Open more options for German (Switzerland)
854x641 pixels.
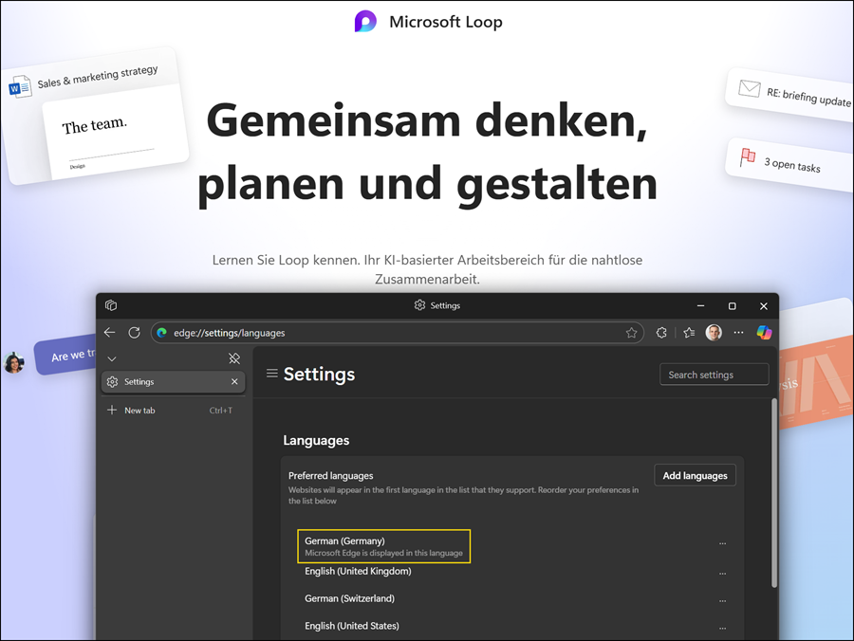coord(722,600)
